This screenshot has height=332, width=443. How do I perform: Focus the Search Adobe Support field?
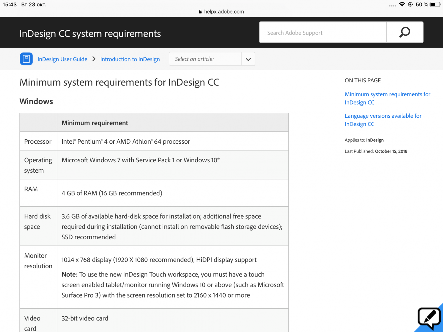323,32
